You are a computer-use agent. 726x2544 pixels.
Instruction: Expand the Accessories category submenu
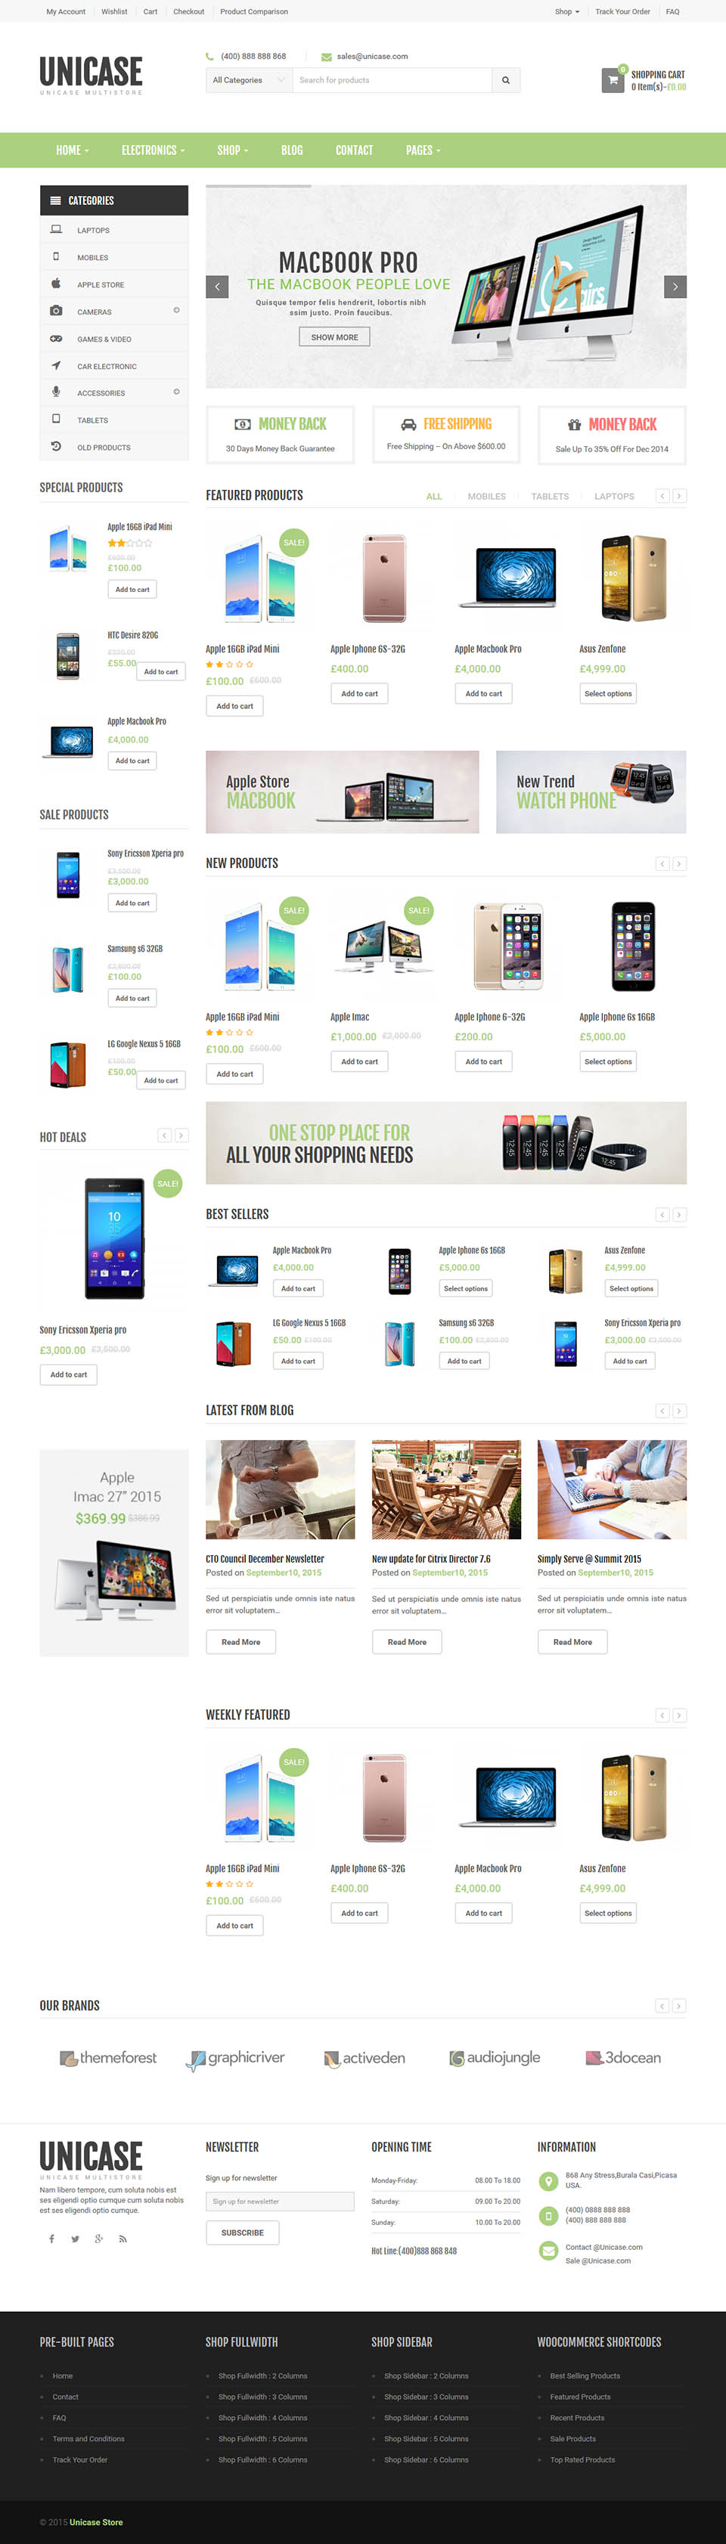pyautogui.click(x=175, y=392)
